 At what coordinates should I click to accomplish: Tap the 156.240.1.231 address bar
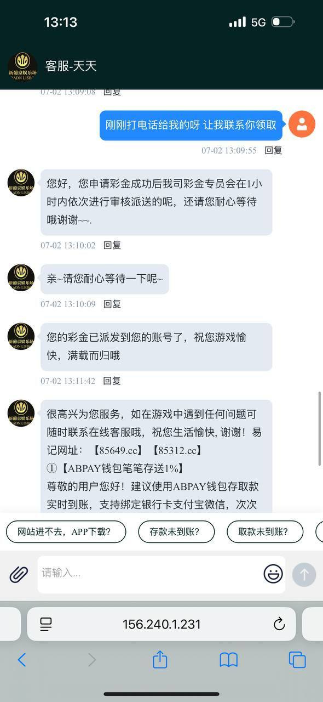tap(161, 624)
